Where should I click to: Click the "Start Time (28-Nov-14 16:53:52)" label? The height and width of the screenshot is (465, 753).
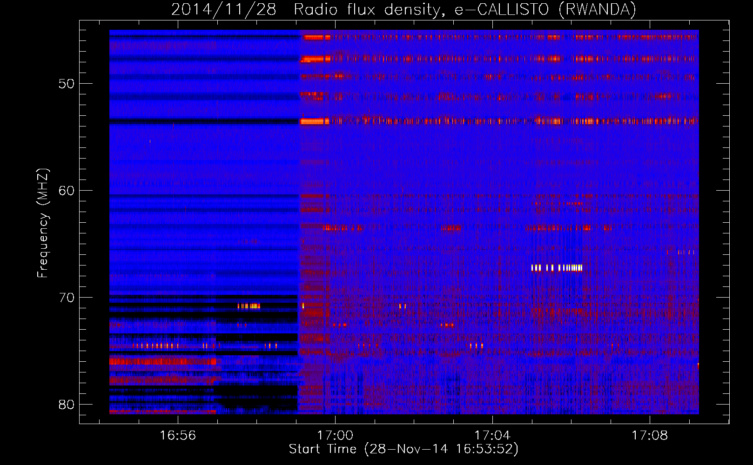(x=403, y=449)
